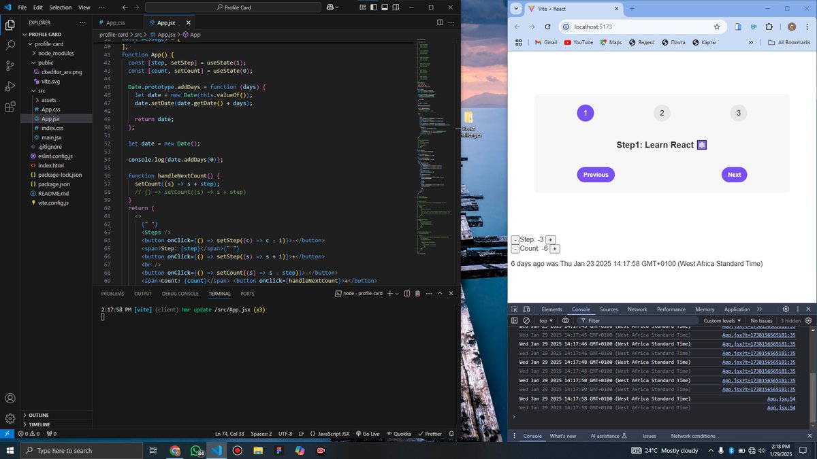This screenshot has width=817, height=459.
Task: Go back with VS Code navigation arrow
Action: pyautogui.click(x=125, y=7)
